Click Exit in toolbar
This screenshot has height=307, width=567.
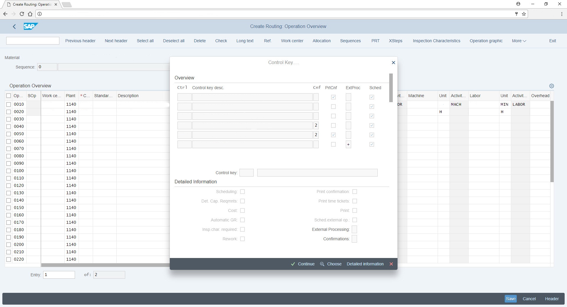pos(553,41)
